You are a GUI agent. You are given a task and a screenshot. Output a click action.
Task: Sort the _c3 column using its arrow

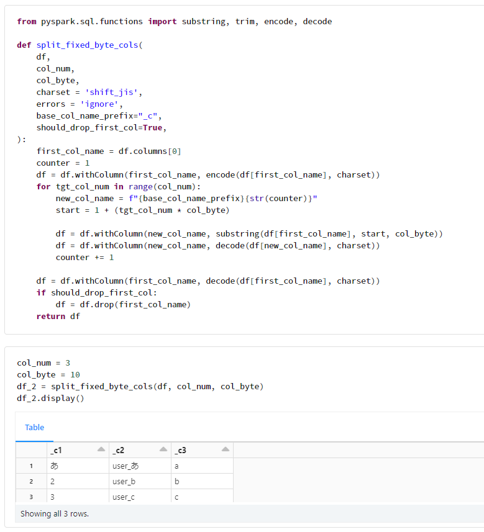tap(226, 449)
